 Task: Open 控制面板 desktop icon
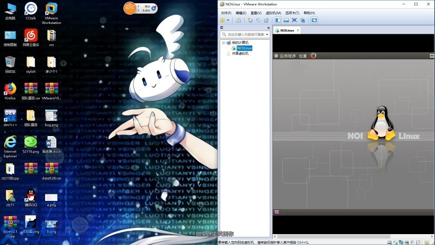click(10, 38)
